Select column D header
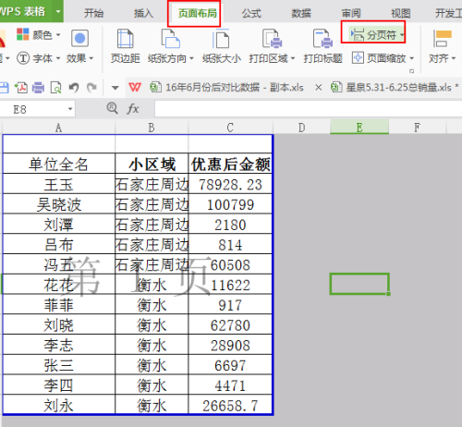 coord(301,128)
